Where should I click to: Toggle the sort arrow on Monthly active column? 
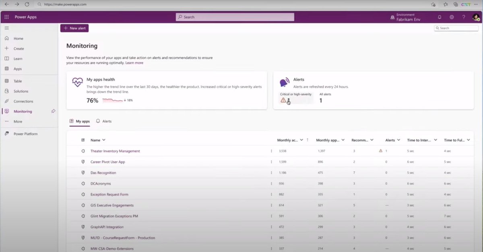pyautogui.click(x=307, y=140)
